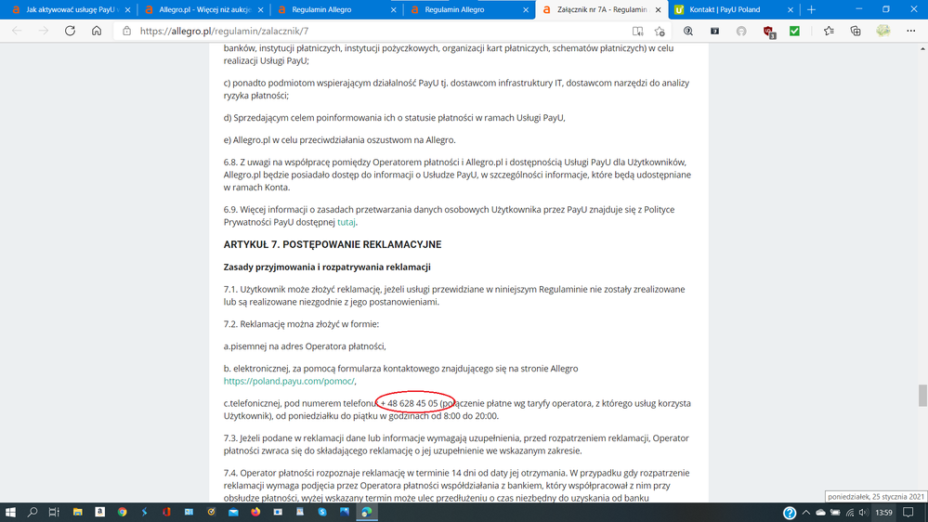Add this page to favorites

[x=660, y=31]
